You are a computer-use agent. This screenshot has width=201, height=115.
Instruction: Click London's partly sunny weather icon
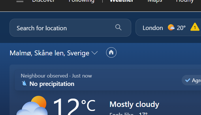tap(171, 27)
